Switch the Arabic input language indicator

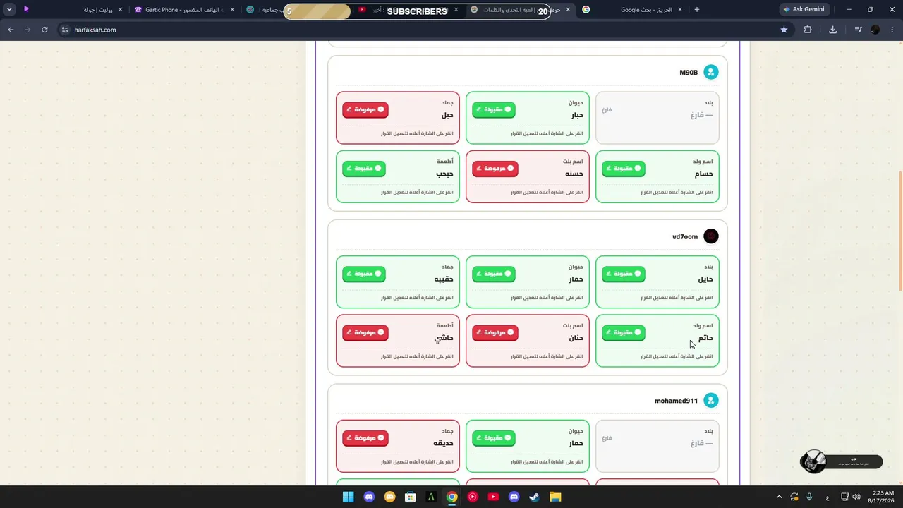828,497
